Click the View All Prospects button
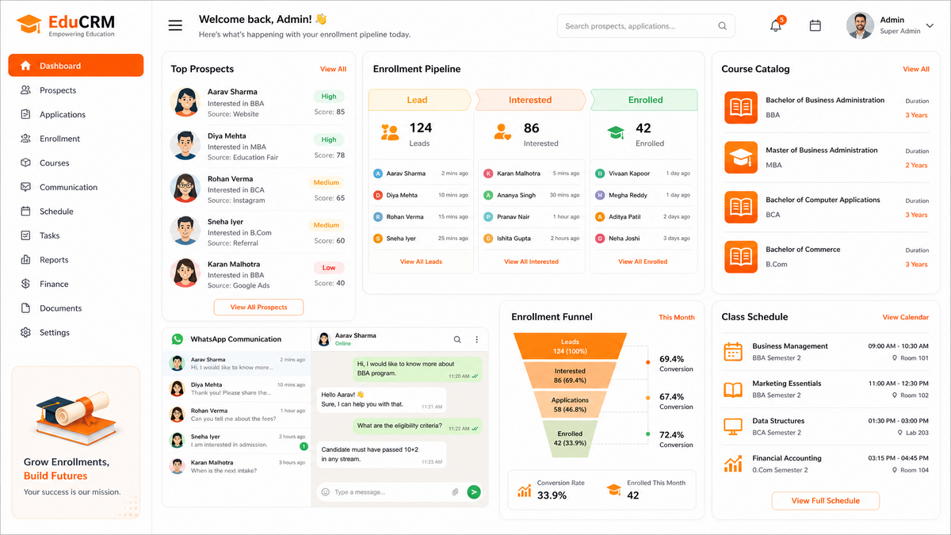Viewport: 951px width, 535px height. (258, 307)
